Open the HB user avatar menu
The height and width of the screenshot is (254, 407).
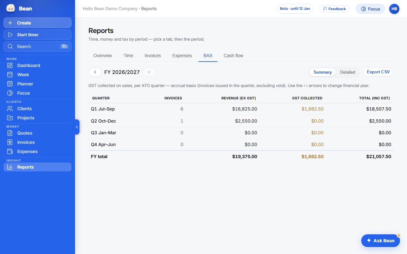coord(394,9)
